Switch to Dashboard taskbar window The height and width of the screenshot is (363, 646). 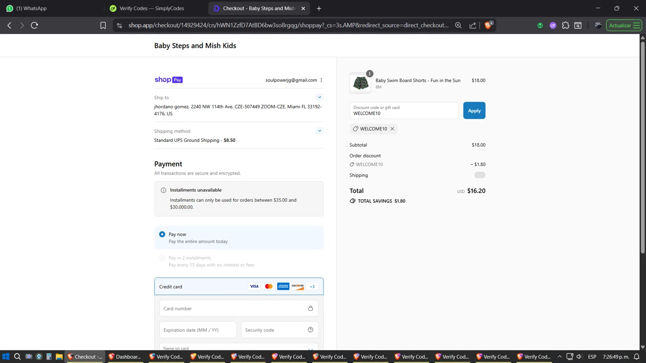(125, 357)
